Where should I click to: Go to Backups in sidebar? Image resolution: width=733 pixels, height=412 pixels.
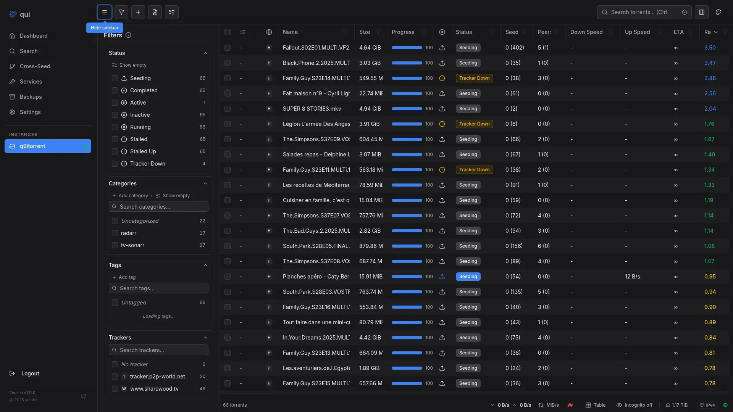pyautogui.click(x=31, y=97)
